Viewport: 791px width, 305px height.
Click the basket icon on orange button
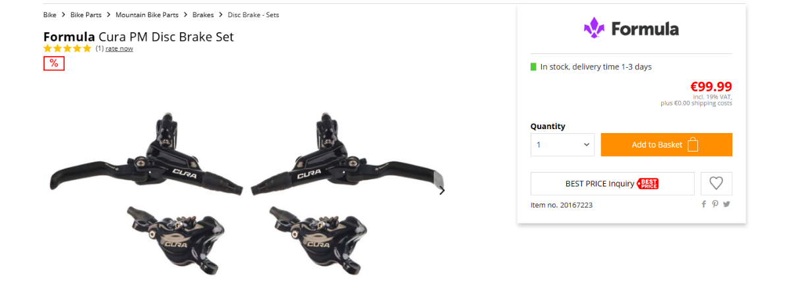pos(692,145)
